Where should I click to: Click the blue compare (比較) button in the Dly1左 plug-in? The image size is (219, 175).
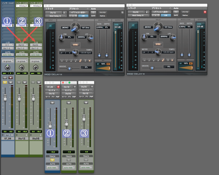coord(83,16)
